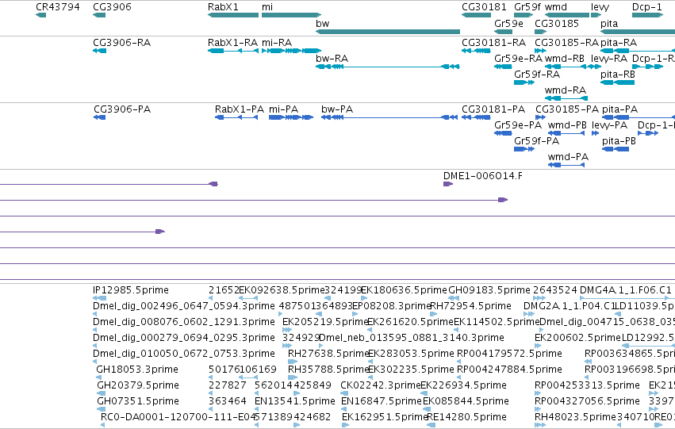Click the long bw gene bar
675x429 pixels.
[x=388, y=32]
